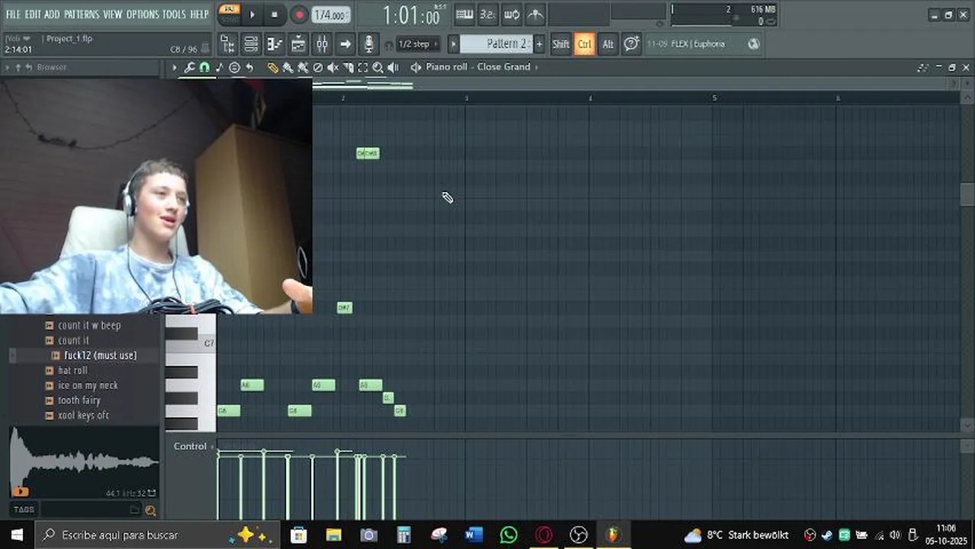The width and height of the screenshot is (975, 549).
Task: Select the Zoom tool icon
Action: pos(378,68)
